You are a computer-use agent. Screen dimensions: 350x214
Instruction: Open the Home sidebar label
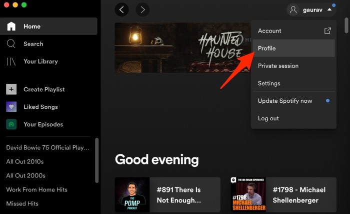click(x=32, y=27)
